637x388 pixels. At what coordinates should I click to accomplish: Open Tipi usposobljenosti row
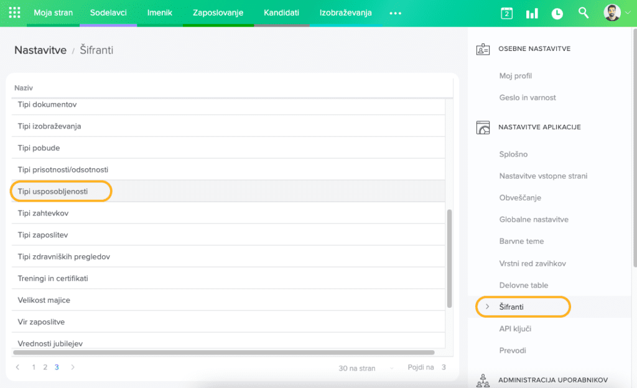(x=53, y=192)
